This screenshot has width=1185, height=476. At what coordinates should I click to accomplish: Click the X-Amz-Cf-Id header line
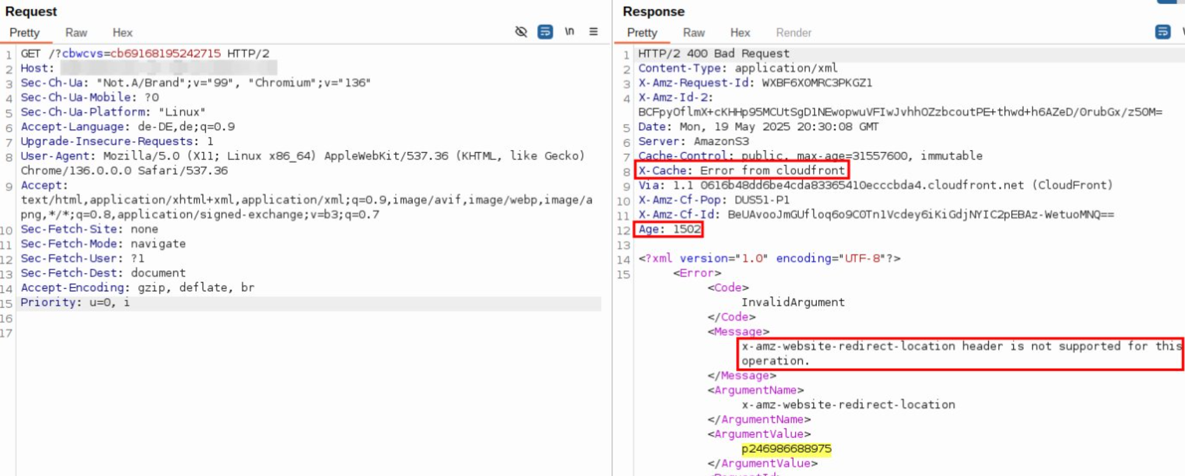point(876,214)
